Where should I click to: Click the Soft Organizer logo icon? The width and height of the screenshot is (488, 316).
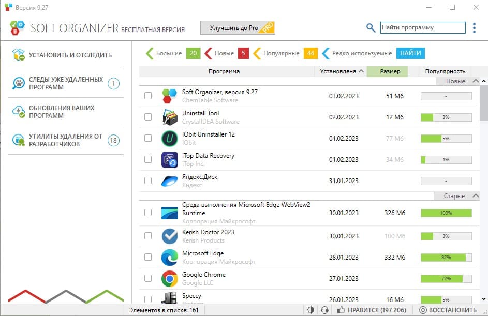17,28
